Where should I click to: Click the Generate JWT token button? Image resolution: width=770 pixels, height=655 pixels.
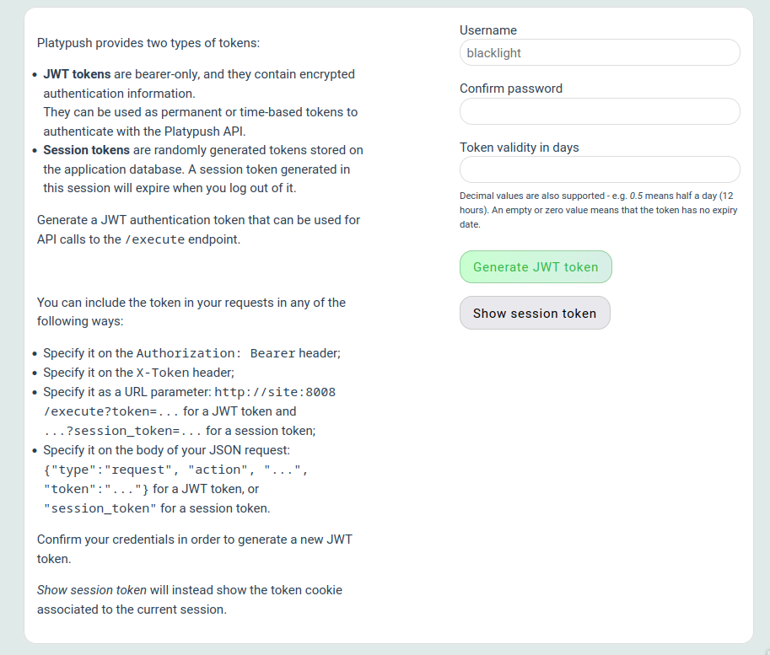(x=535, y=266)
